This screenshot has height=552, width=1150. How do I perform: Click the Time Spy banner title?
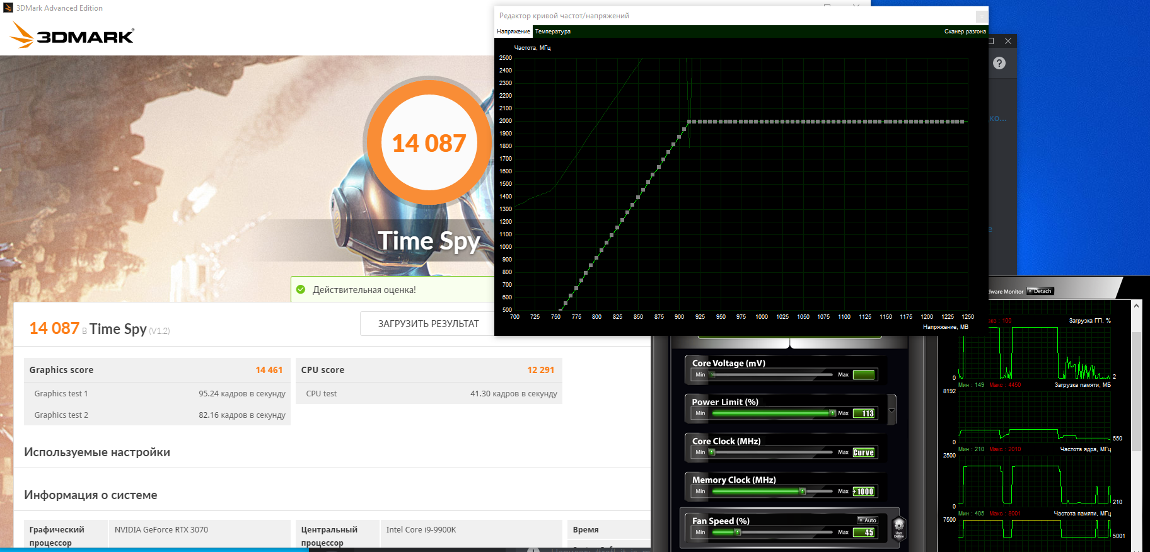pos(429,241)
